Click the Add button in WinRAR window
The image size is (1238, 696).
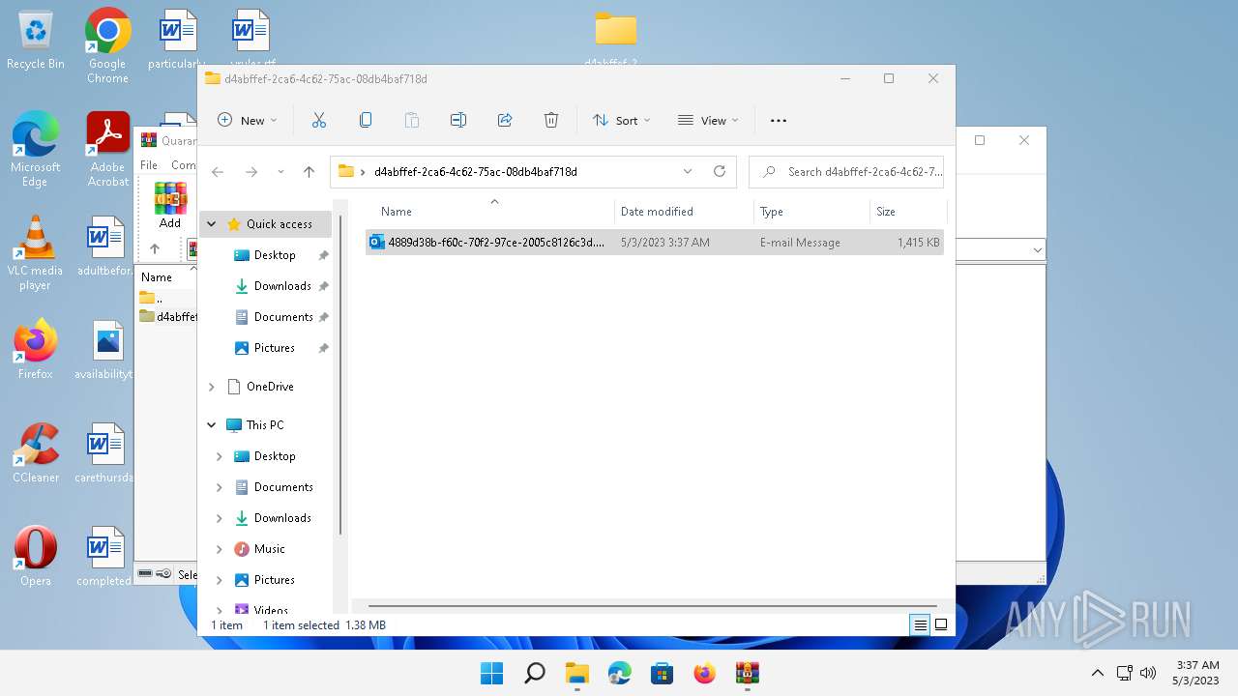click(x=170, y=206)
